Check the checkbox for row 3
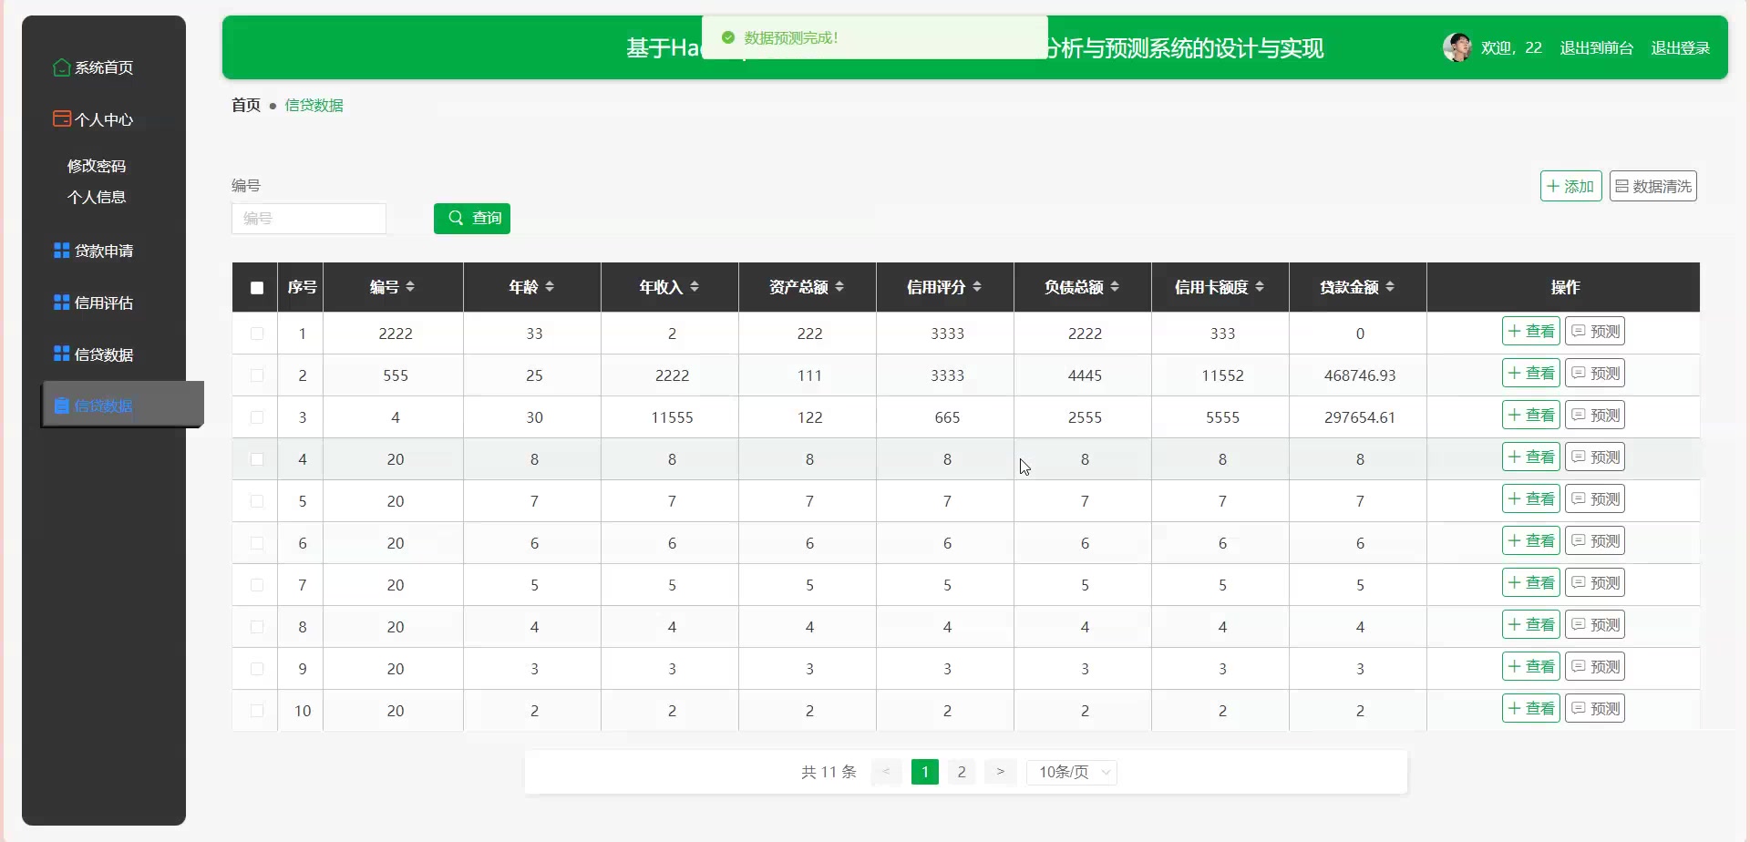Viewport: 1750px width, 842px height. click(x=257, y=417)
